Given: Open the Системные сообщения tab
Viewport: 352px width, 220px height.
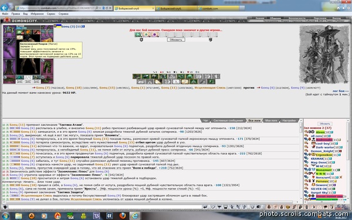Looking at the screenshot, I should click(228, 121).
